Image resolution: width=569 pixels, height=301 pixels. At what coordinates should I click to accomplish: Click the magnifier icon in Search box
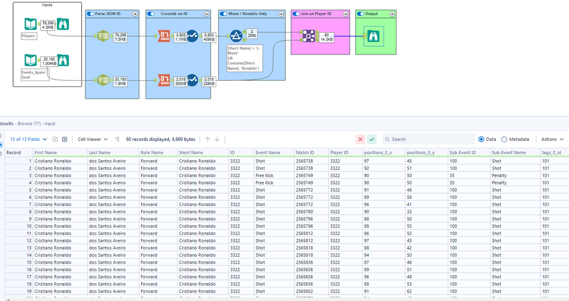pos(387,139)
